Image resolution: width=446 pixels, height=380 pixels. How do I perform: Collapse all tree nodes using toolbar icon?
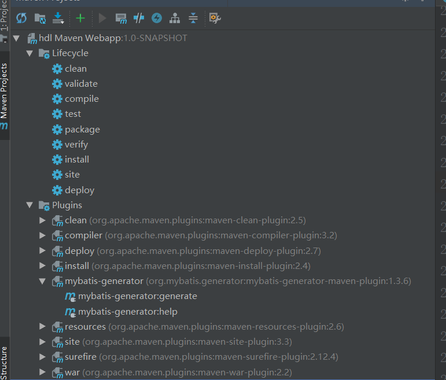pos(193,19)
